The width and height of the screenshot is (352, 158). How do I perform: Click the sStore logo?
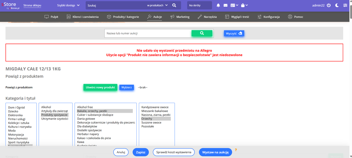click(10, 5)
